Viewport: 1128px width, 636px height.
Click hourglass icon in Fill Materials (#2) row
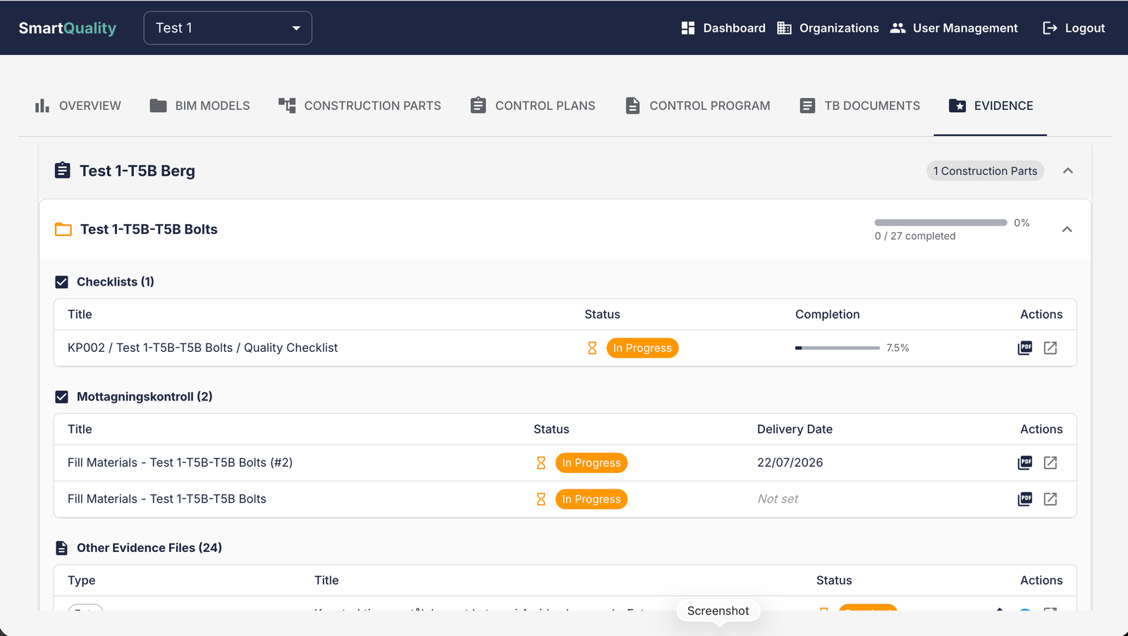[x=541, y=463]
